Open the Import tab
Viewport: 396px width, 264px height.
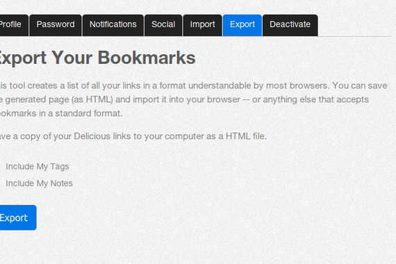click(203, 25)
